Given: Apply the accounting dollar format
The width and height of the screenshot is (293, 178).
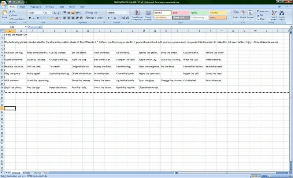Looking at the screenshot, I should (x=109, y=18).
